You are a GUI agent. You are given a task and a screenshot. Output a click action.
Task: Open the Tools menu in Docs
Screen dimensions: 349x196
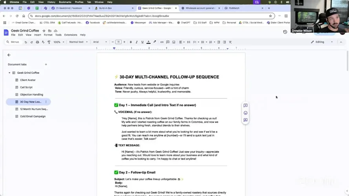[x=58, y=35]
